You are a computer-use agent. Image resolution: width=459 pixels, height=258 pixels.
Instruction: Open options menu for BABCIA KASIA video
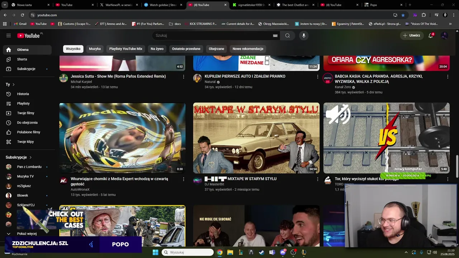coord(448,77)
